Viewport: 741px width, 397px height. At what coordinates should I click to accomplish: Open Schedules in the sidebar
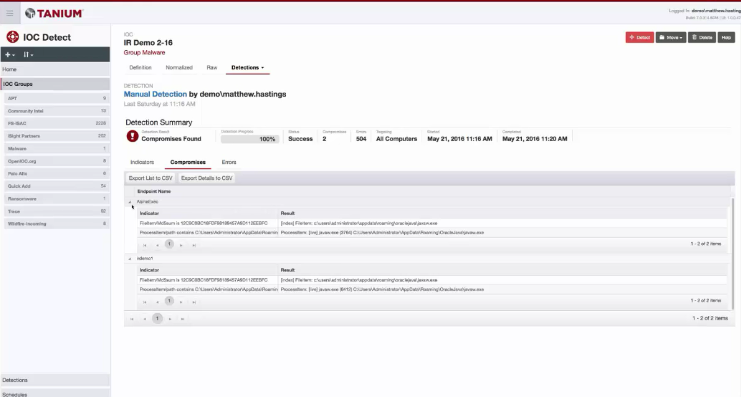click(x=55, y=394)
